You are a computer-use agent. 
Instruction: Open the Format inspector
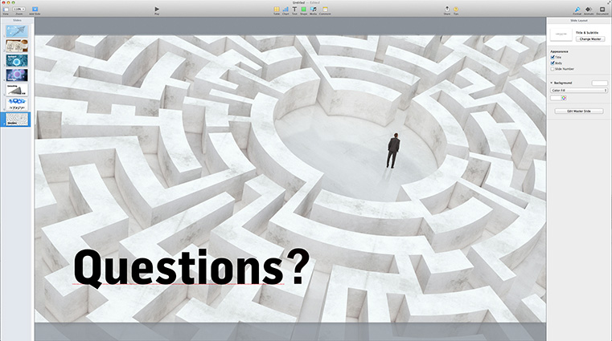tap(577, 9)
